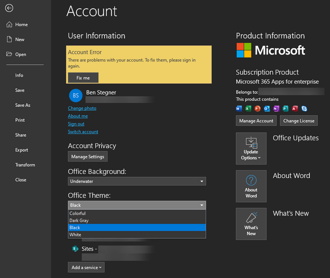Click the Manage Account button
This screenshot has height=278, width=330.
pos(256,121)
